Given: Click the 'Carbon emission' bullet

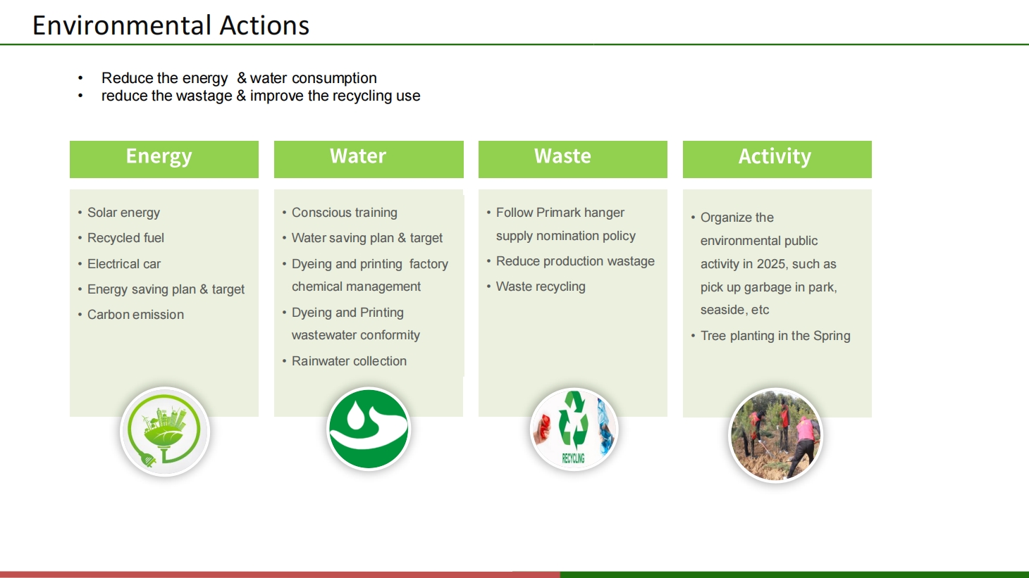Looking at the screenshot, I should (135, 315).
